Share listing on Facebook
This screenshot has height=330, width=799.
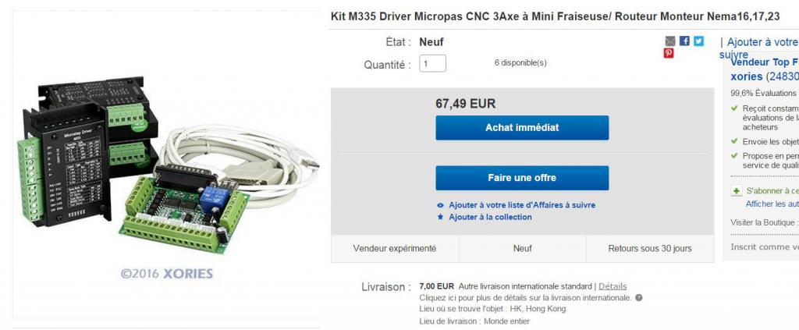pos(684,41)
